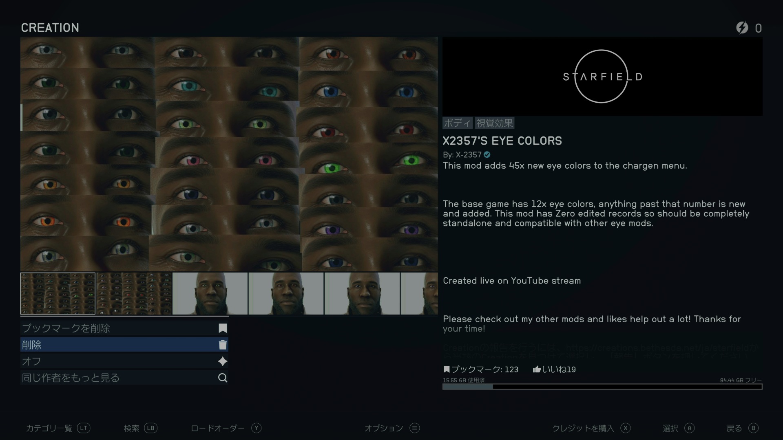Click the sparkle icon beside オフ
The image size is (783, 440).
(x=223, y=361)
